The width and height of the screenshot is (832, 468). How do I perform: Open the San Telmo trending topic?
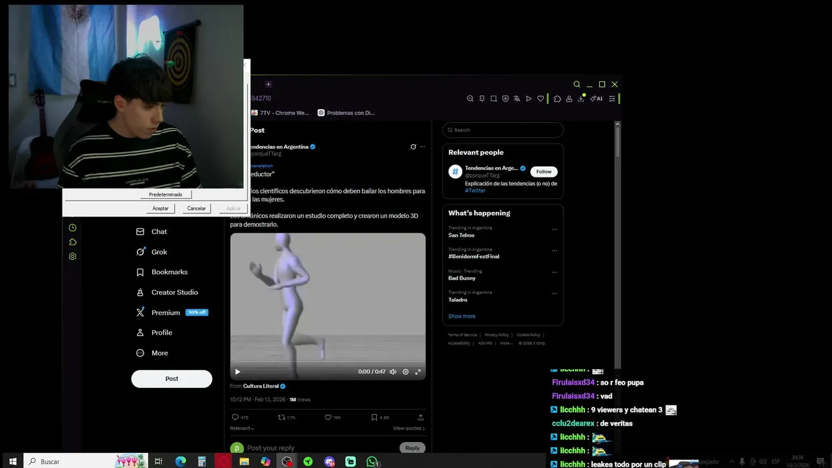point(461,235)
